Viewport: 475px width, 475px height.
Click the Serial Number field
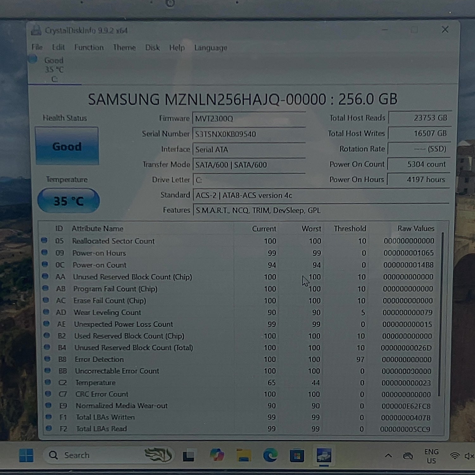point(249,134)
